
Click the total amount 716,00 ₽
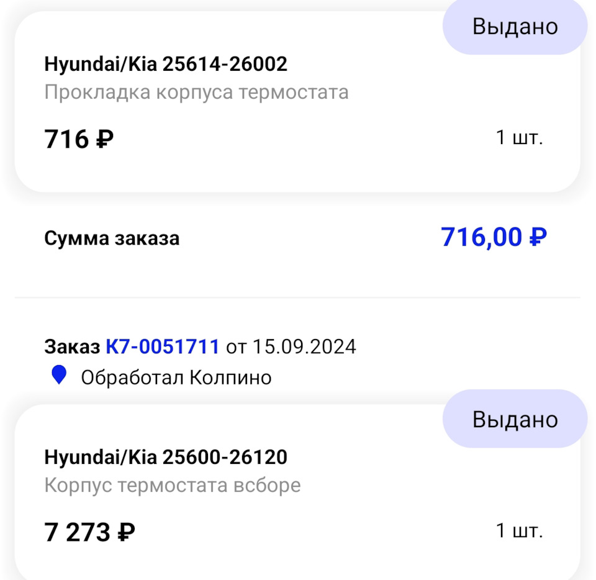point(495,237)
